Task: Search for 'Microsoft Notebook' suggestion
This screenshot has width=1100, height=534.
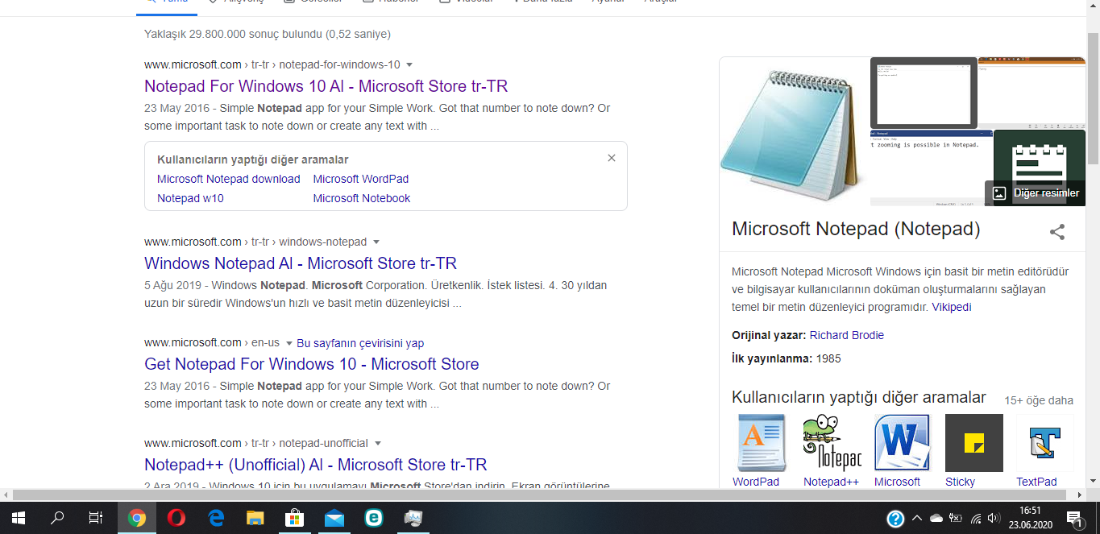Action: click(x=362, y=198)
